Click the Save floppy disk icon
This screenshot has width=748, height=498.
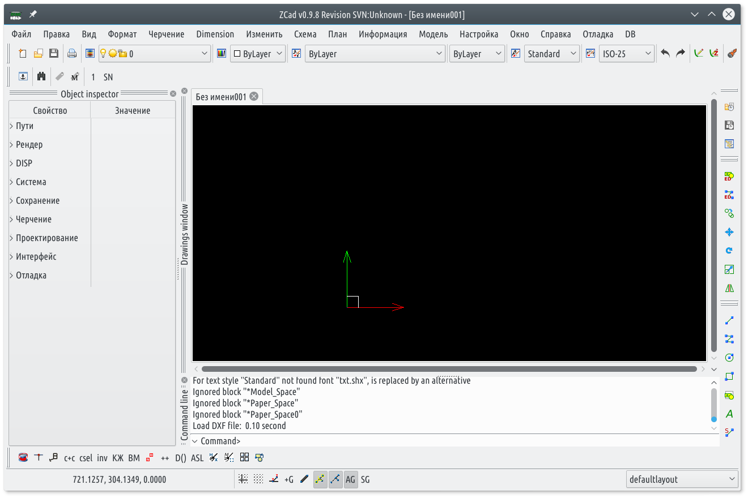(x=54, y=54)
